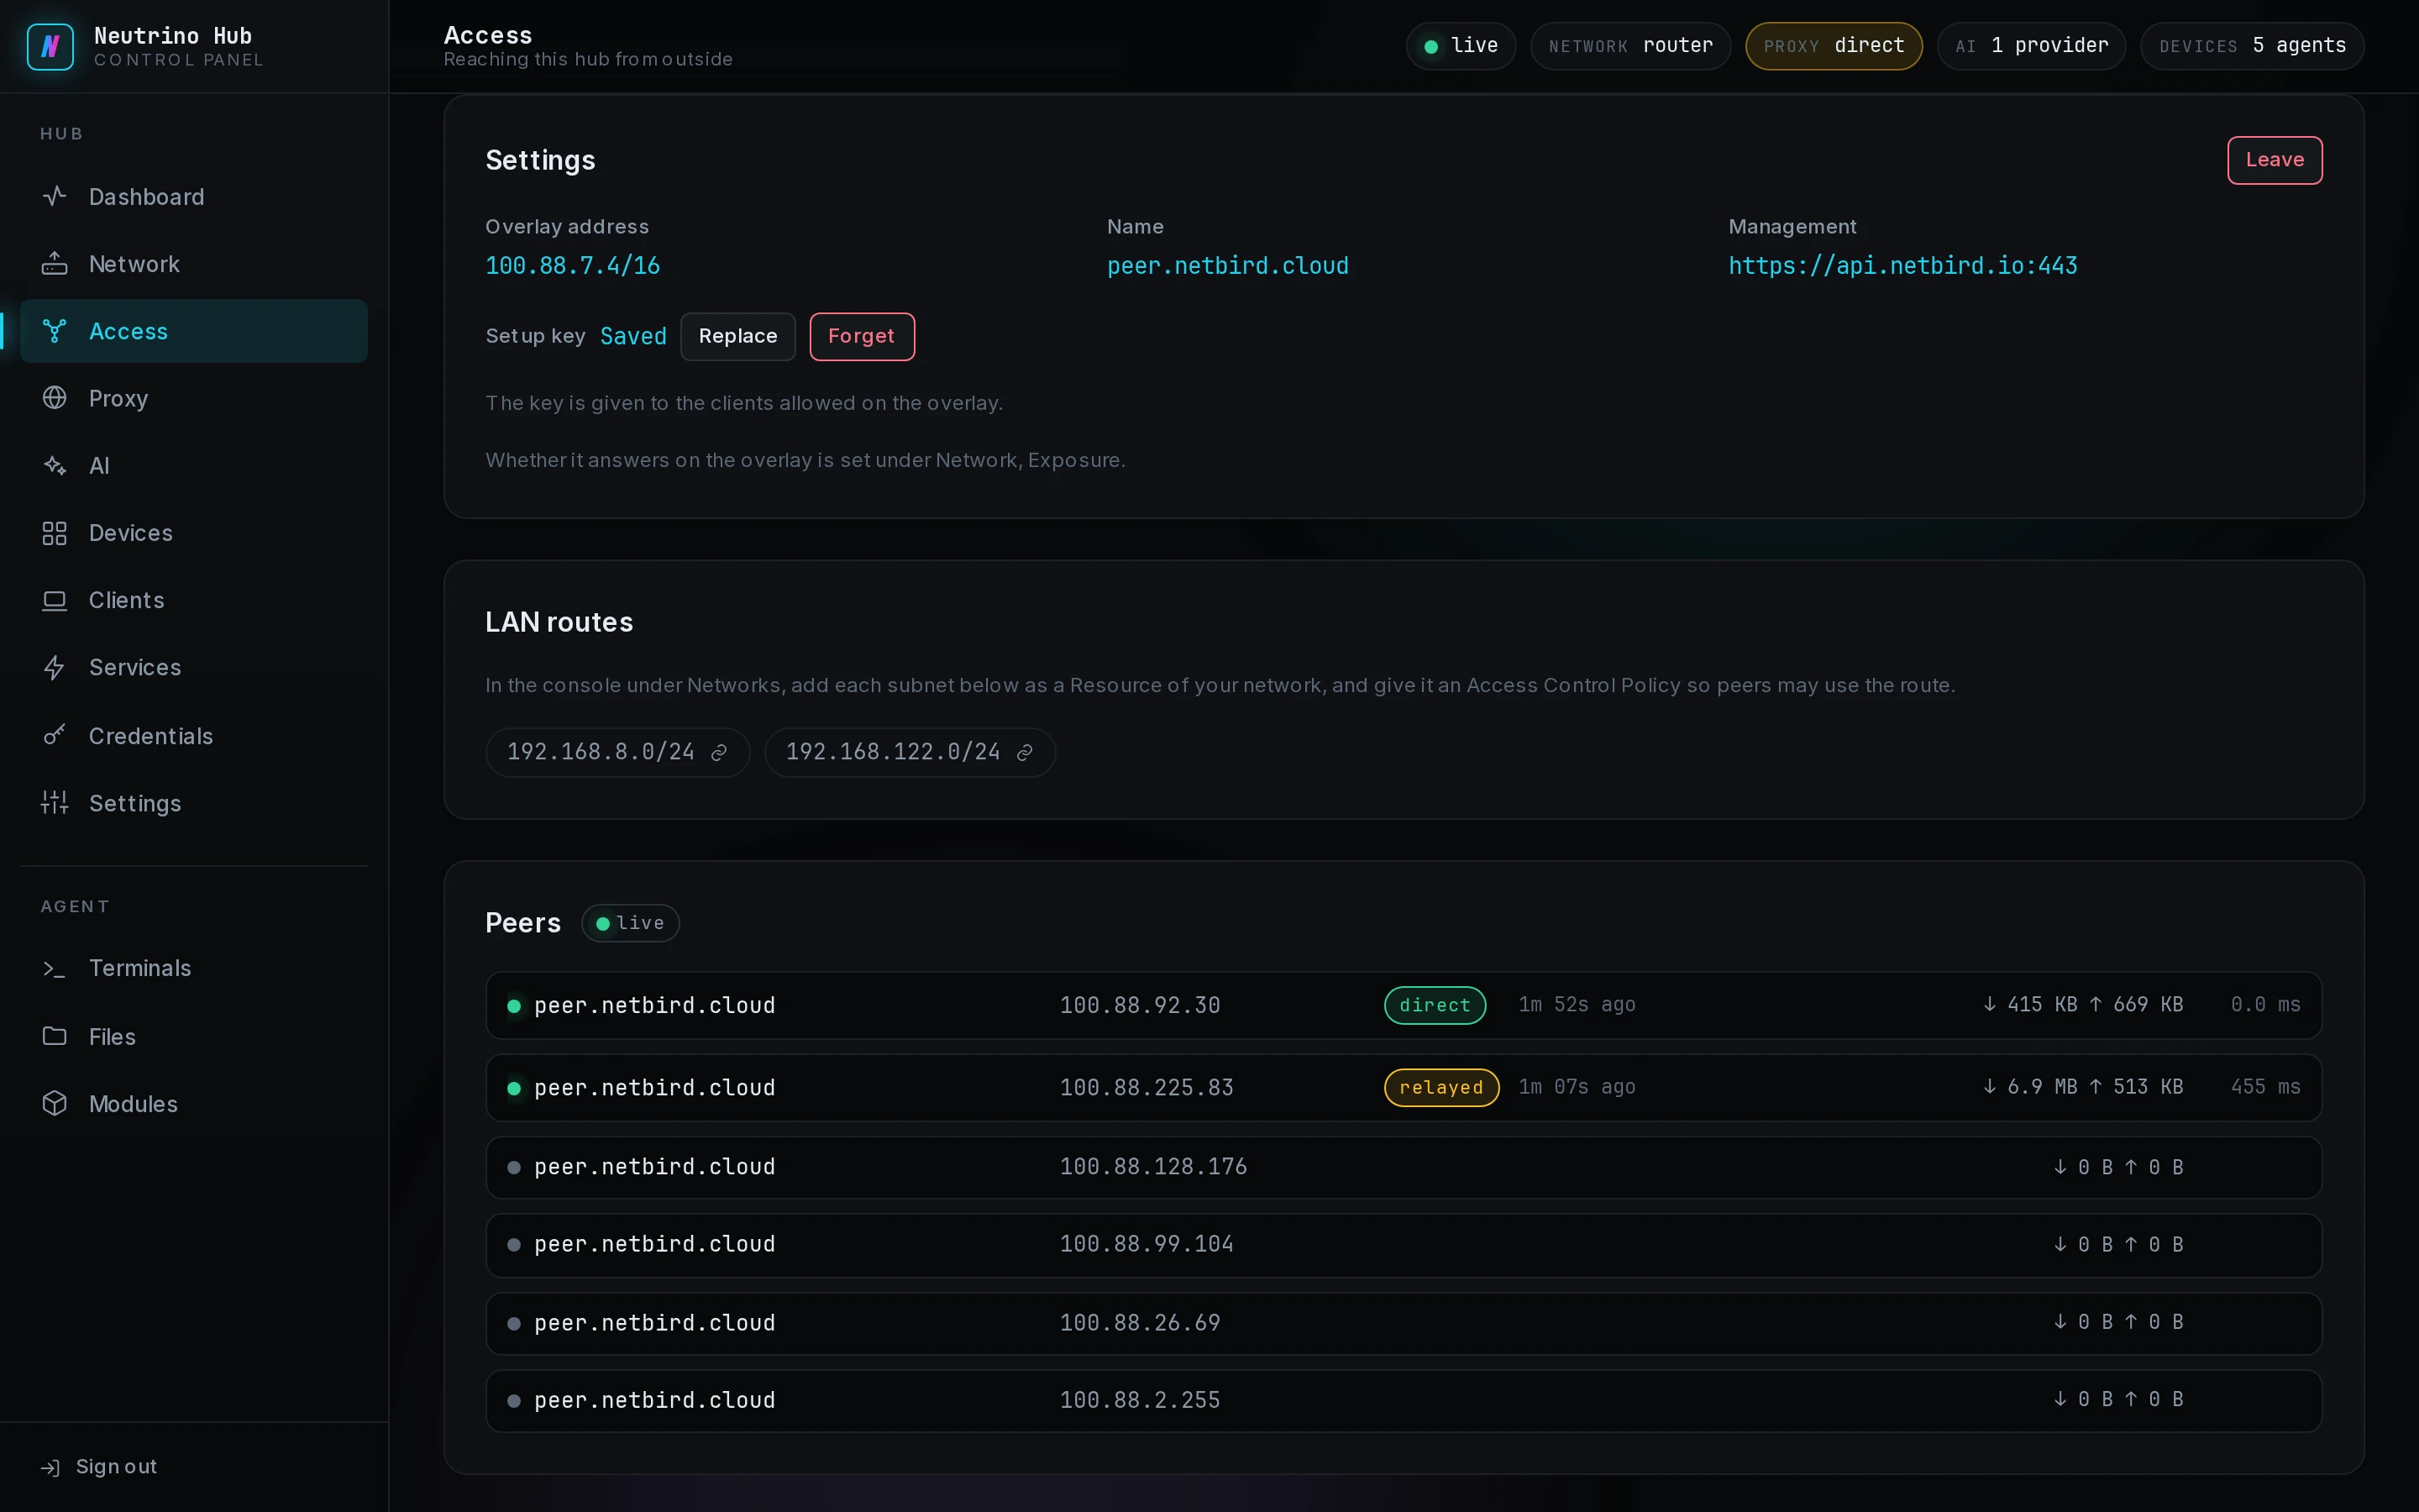Replace the setup key

(737, 336)
